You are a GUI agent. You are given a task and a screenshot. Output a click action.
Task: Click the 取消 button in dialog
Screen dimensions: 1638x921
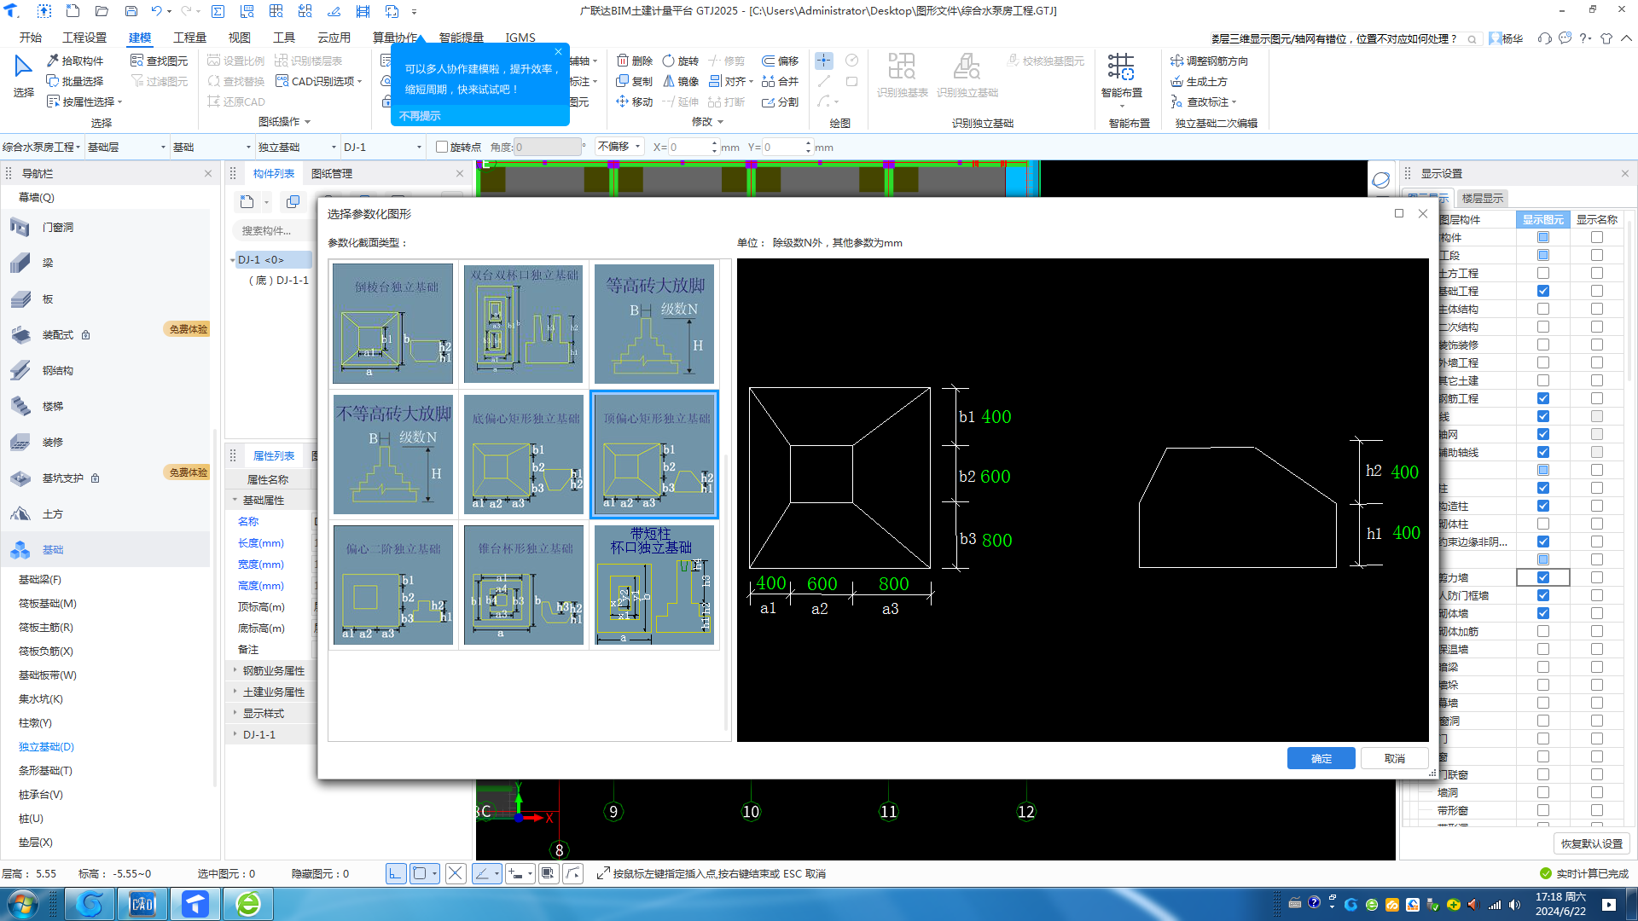coord(1394,758)
